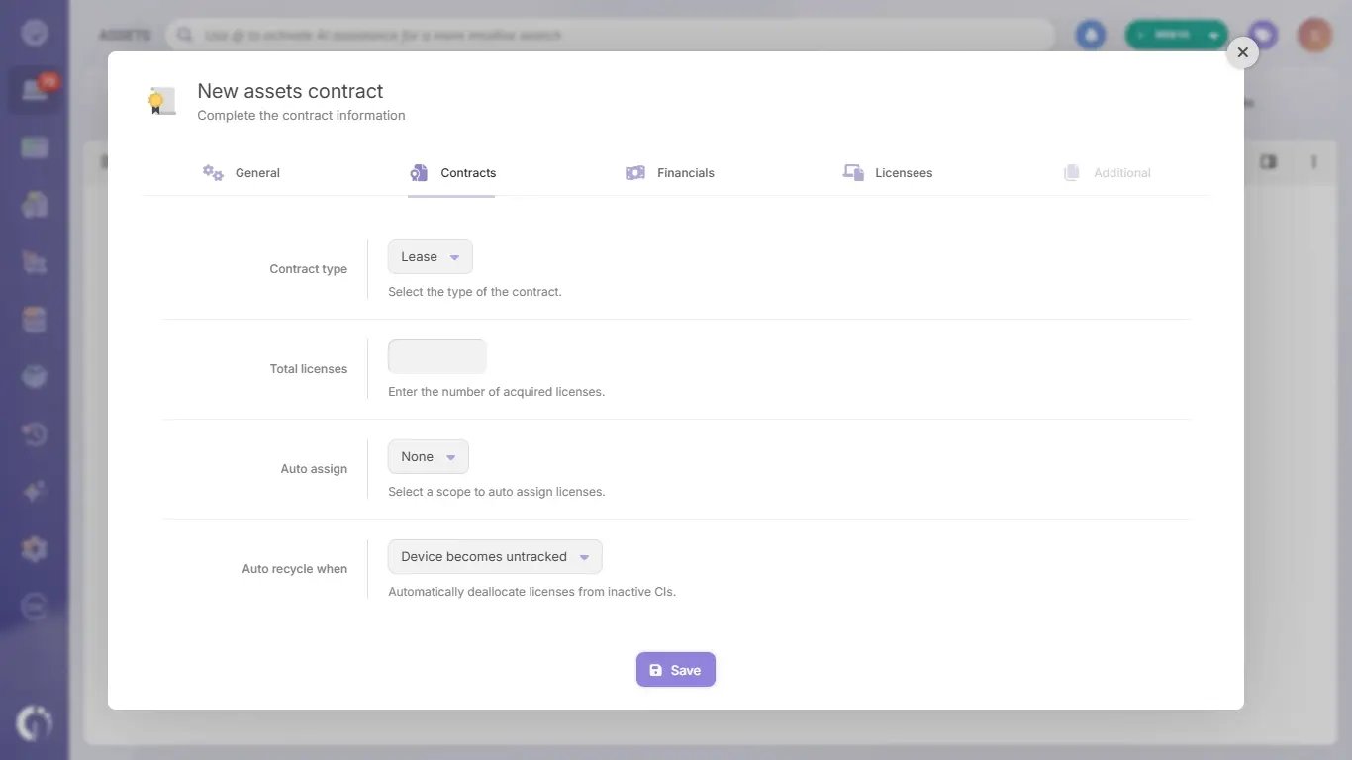Image resolution: width=1352 pixels, height=760 pixels.
Task: Click the user avatar in the top bar
Action: click(x=1315, y=35)
